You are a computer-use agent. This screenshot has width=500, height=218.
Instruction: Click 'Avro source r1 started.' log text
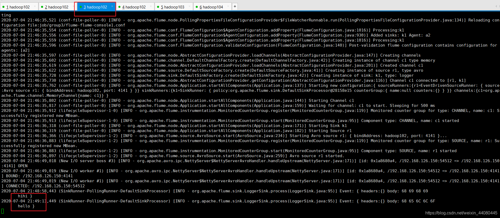coord(317,156)
